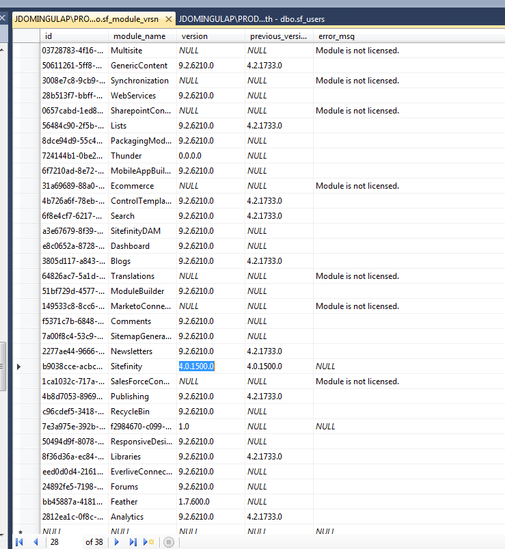Viewport: 505px width, 549px height.
Task: Select version 1.0 cell
Action: 210,427
